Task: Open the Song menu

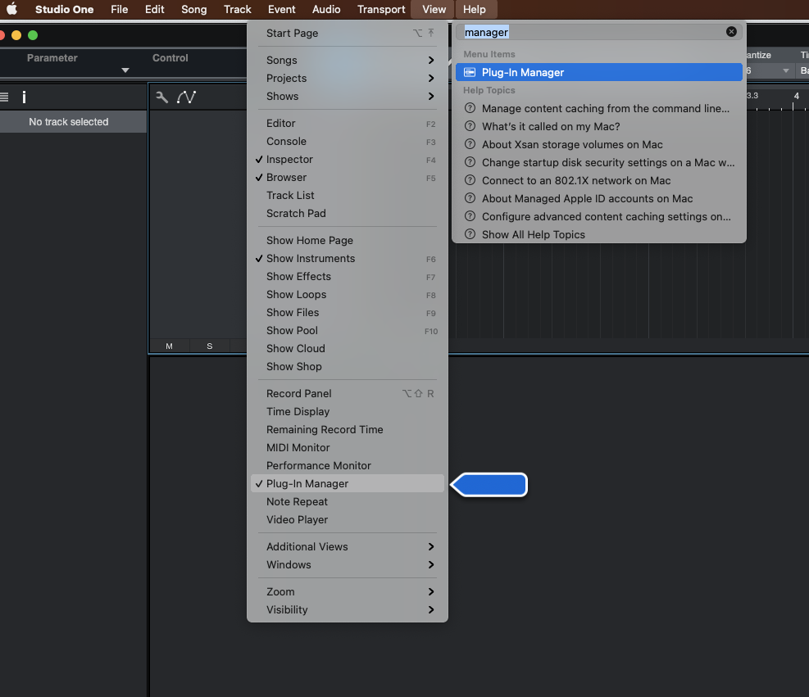Action: (x=194, y=9)
